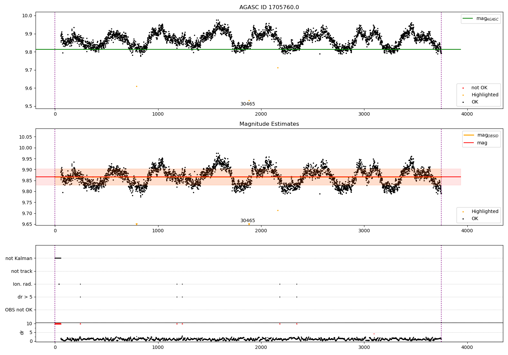Click the orange highlighted point near 9.70 in the middle plot
Viewport: 508px width, 355px height.
278,210
